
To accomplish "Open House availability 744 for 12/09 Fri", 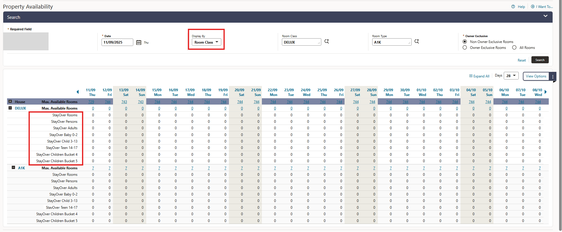I will click(x=108, y=102).
